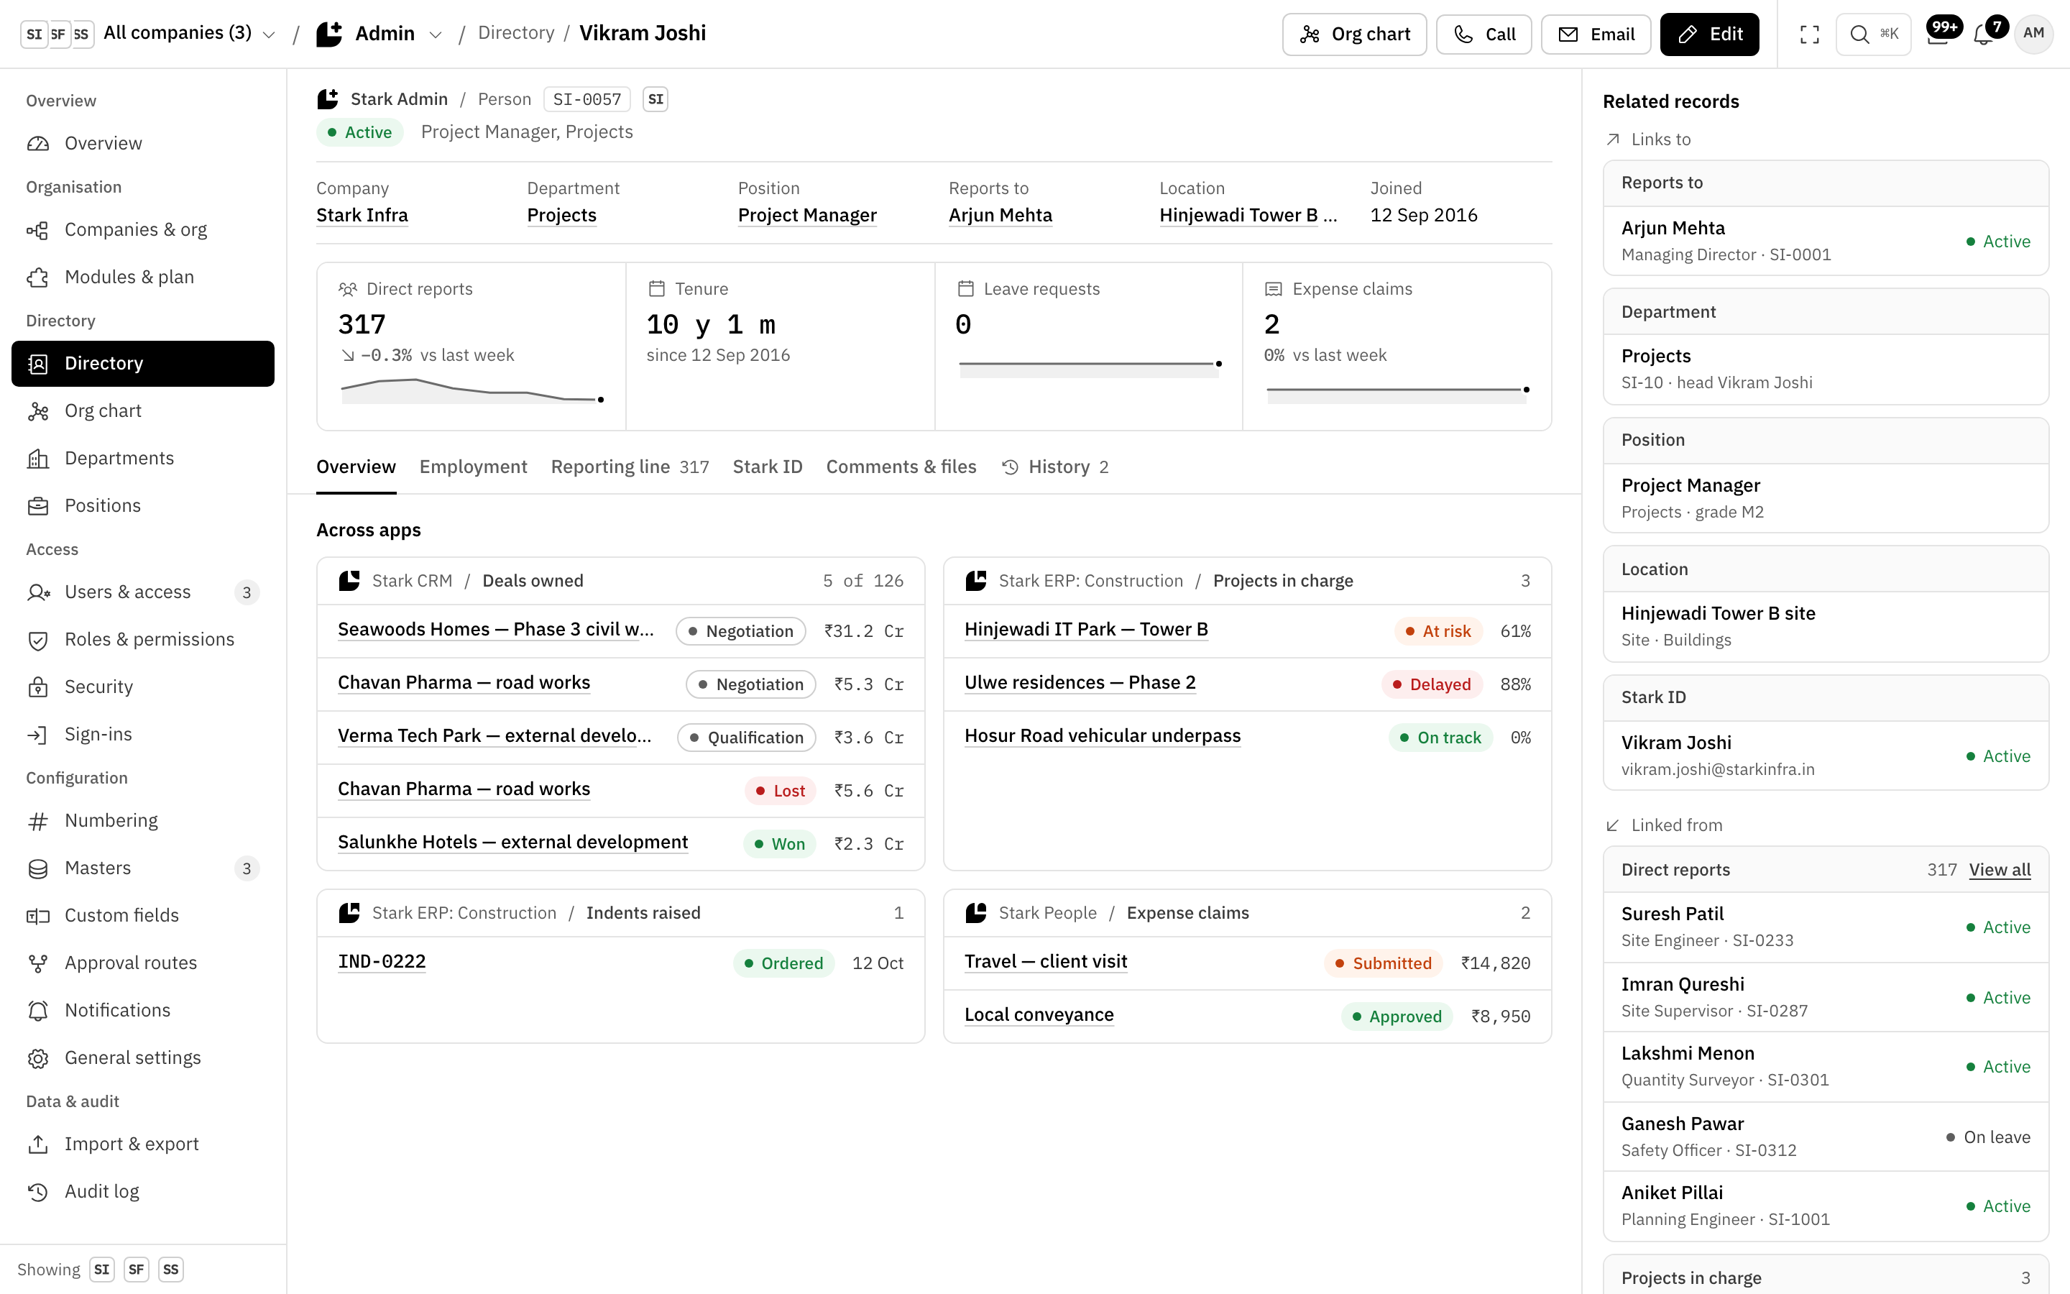Open Seawoods Homes — Phase 3 deal
This screenshot has height=1294, width=2070.
pos(496,629)
